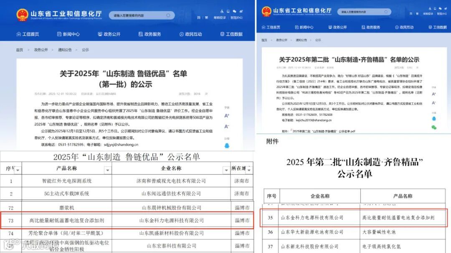Open 序号 column filter dropdown in left table

point(18,170)
